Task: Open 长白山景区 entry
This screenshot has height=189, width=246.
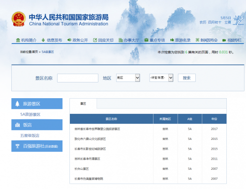Action: (82, 169)
